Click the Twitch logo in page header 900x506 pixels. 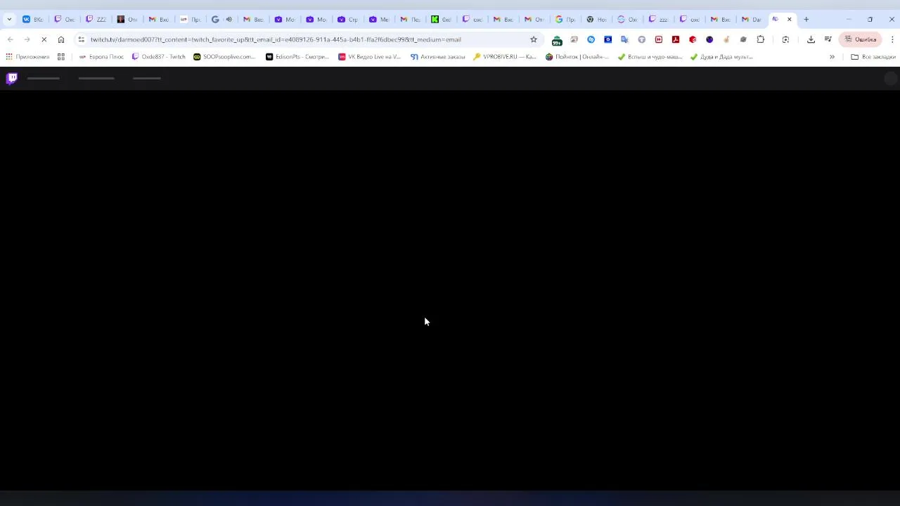click(x=11, y=78)
